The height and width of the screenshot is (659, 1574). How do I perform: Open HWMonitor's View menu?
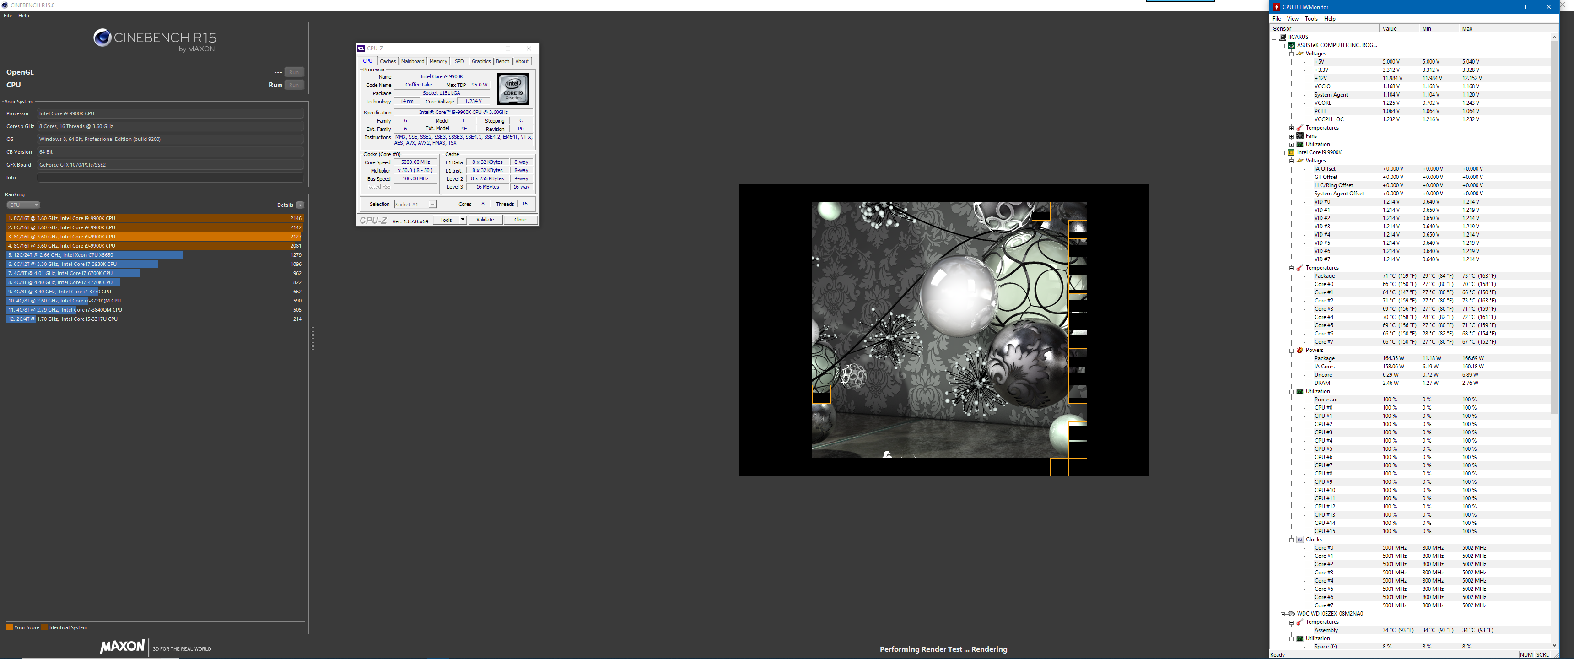tap(1292, 19)
